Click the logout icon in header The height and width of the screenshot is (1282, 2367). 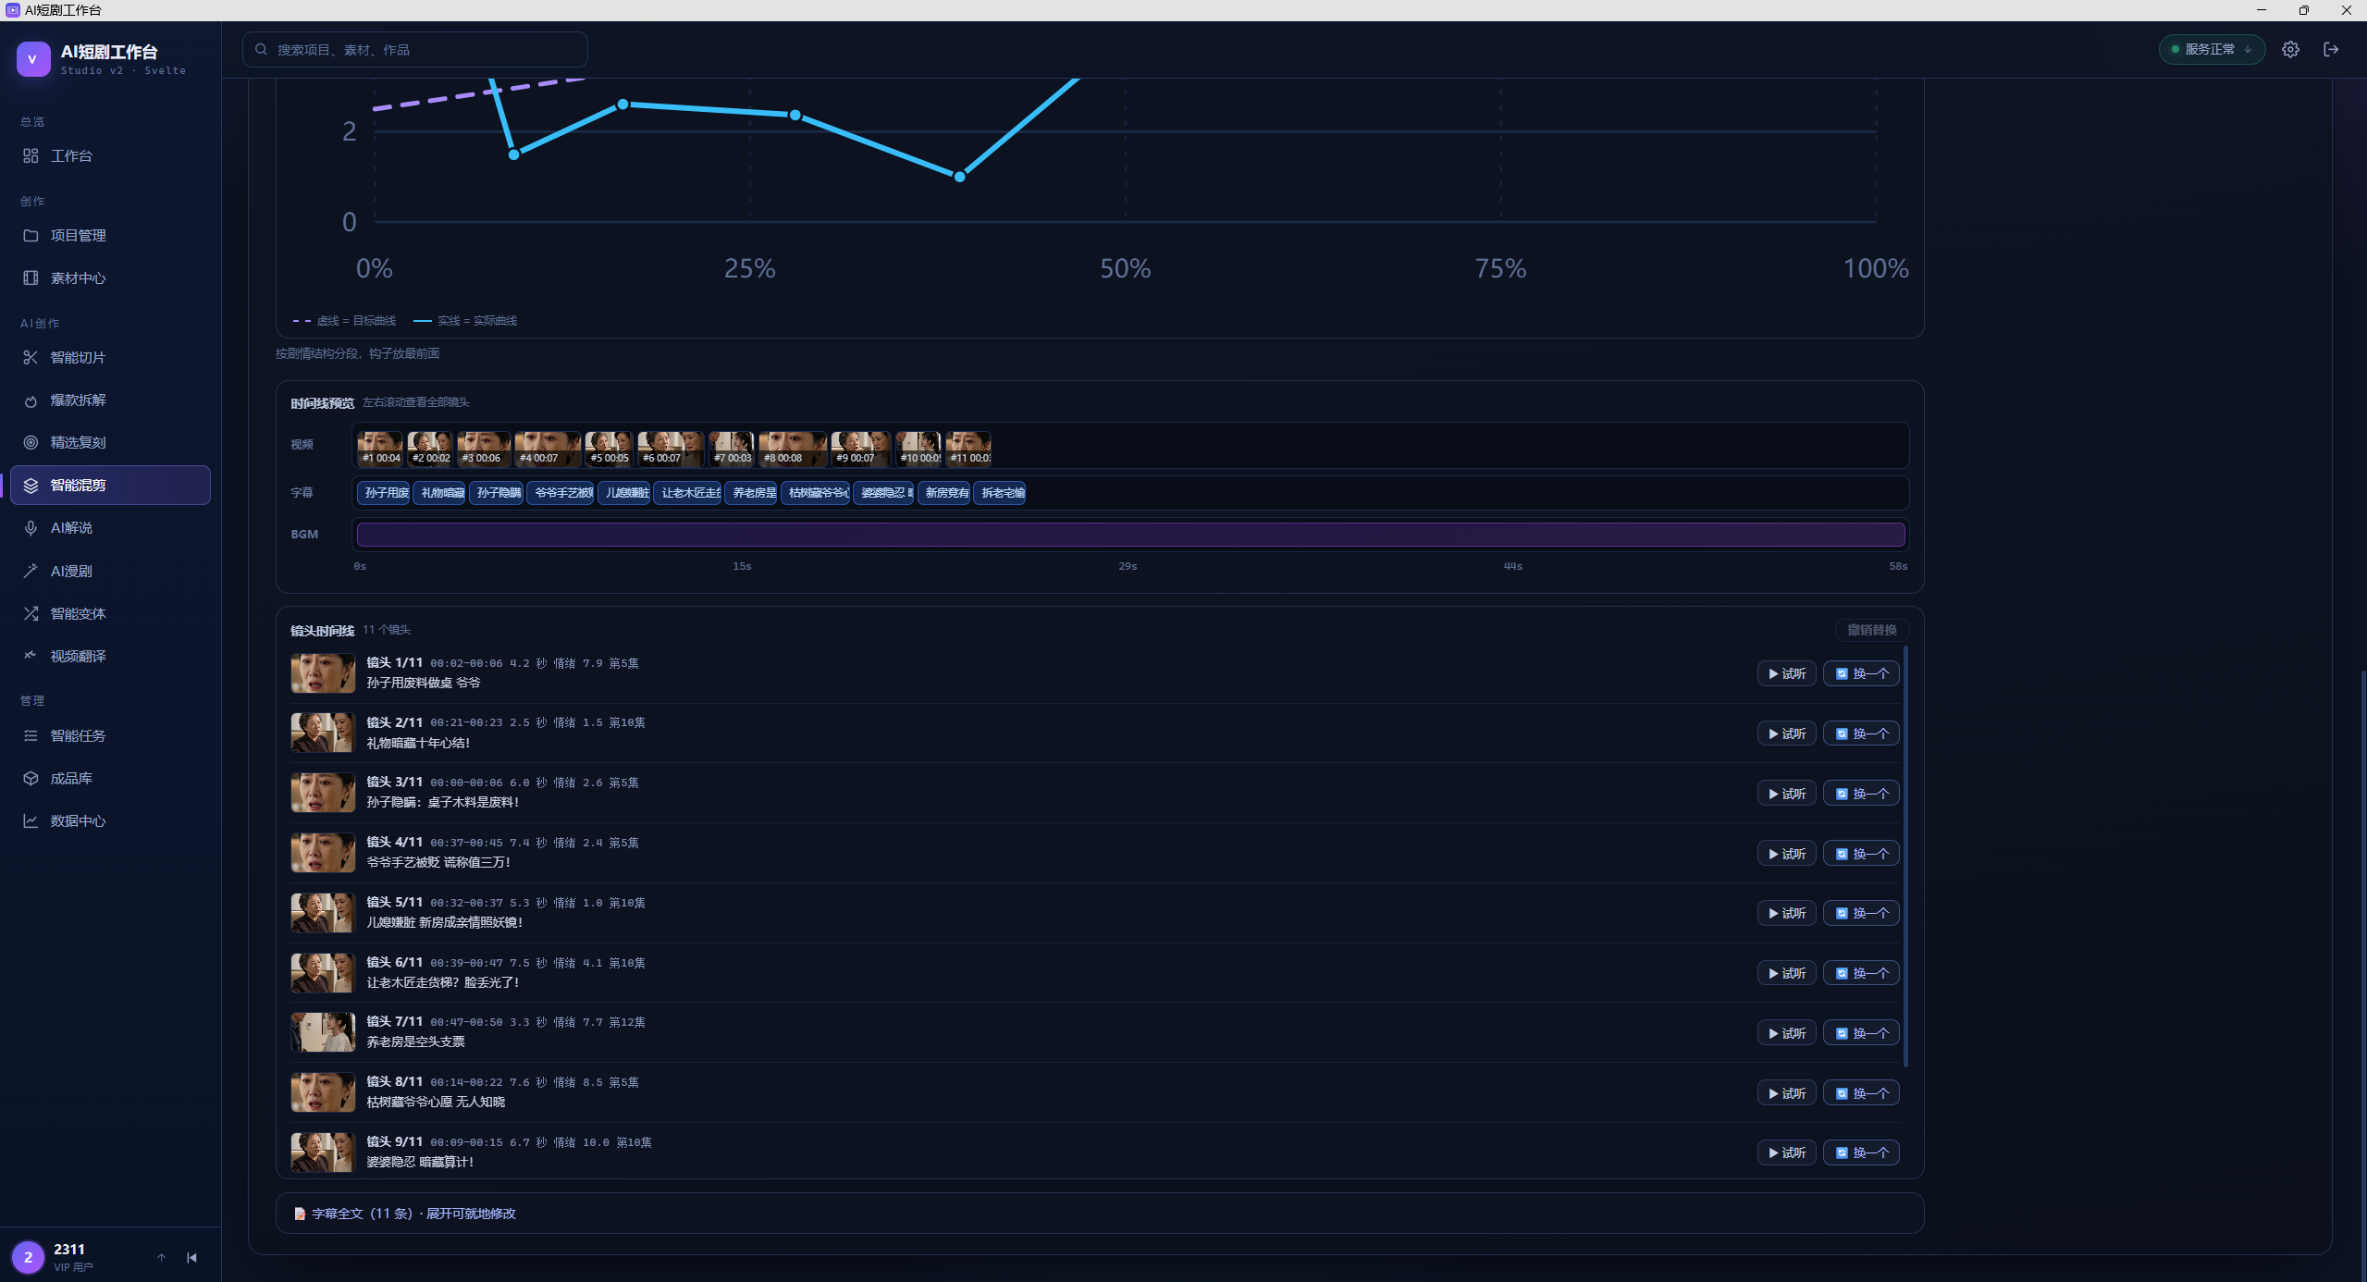point(2331,49)
